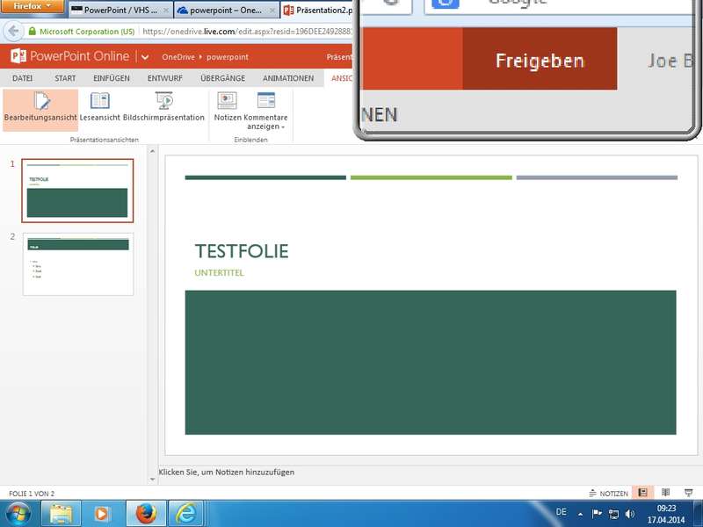Click the UNTERTITEL subtitle text
Screen dimensions: 703x527
click(x=219, y=272)
